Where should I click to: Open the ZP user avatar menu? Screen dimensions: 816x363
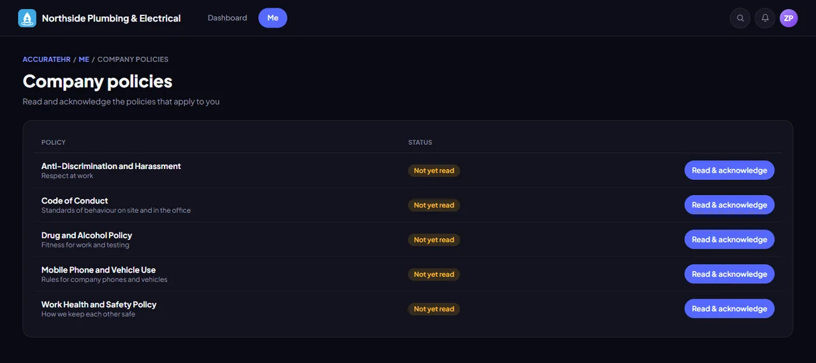coord(789,18)
